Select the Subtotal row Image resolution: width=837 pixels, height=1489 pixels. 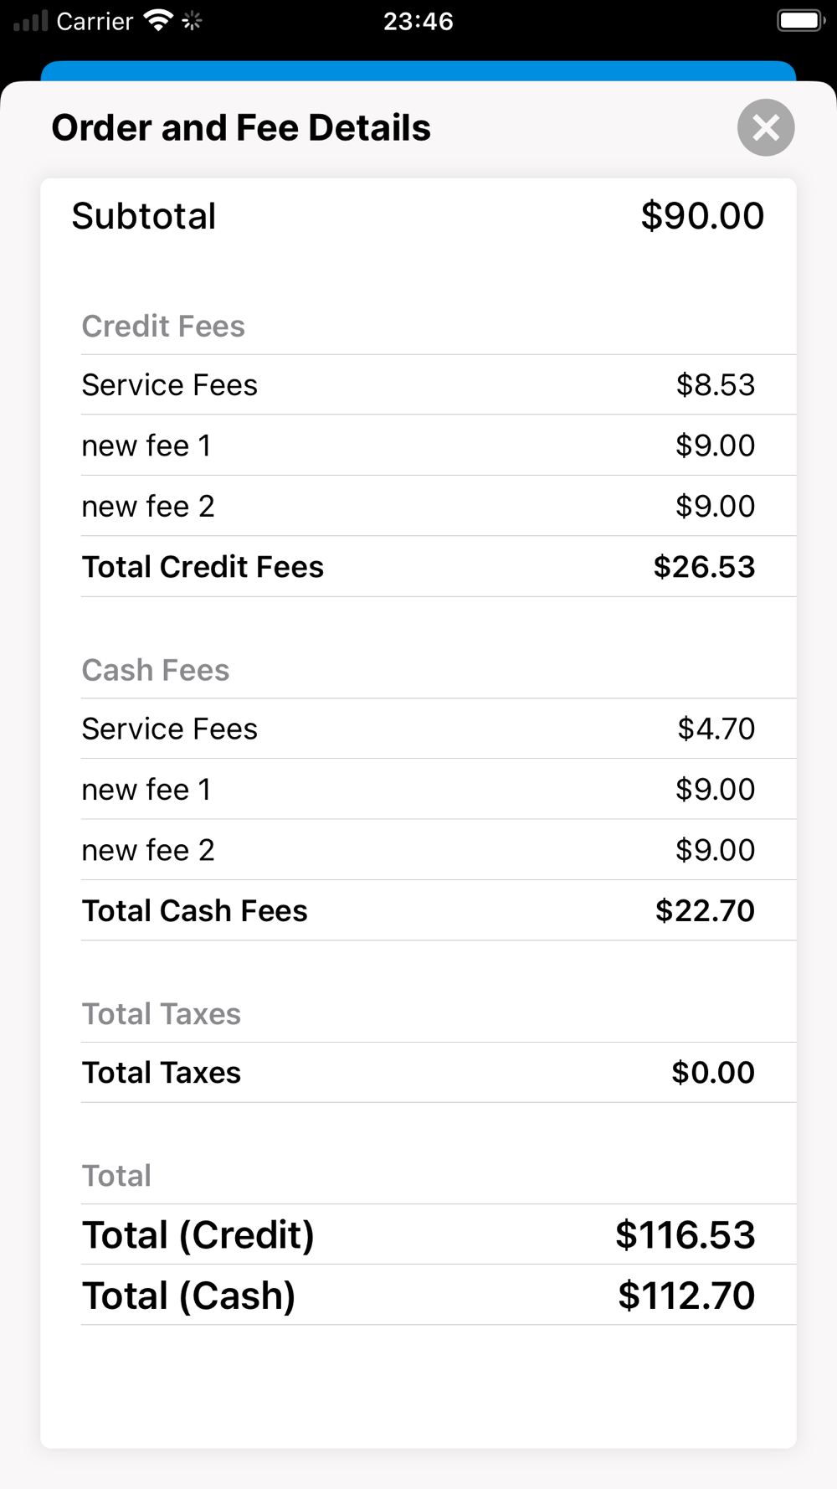(x=418, y=216)
